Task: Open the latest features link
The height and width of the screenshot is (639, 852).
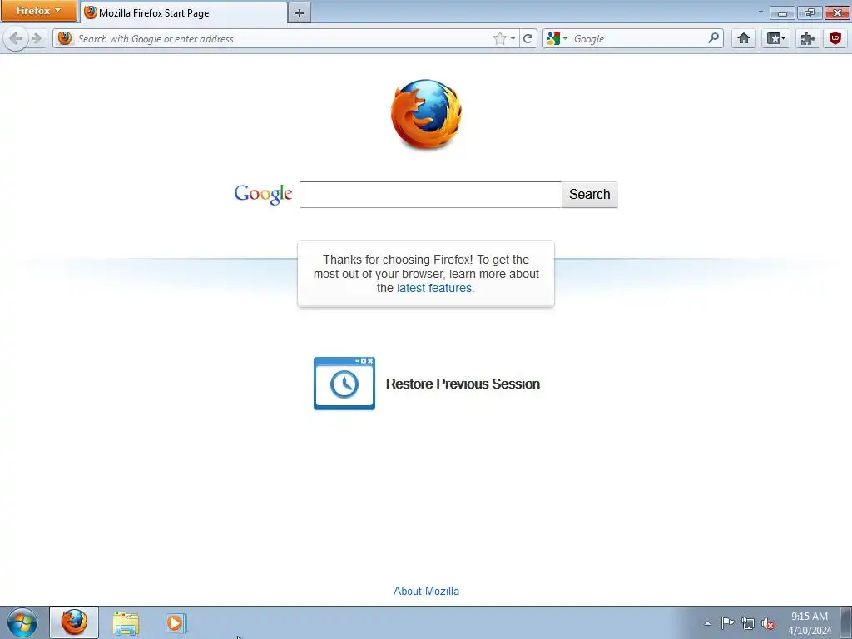Action: pyautogui.click(x=434, y=288)
